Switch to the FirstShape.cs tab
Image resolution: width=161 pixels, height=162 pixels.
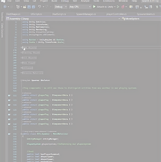tap(13, 14)
